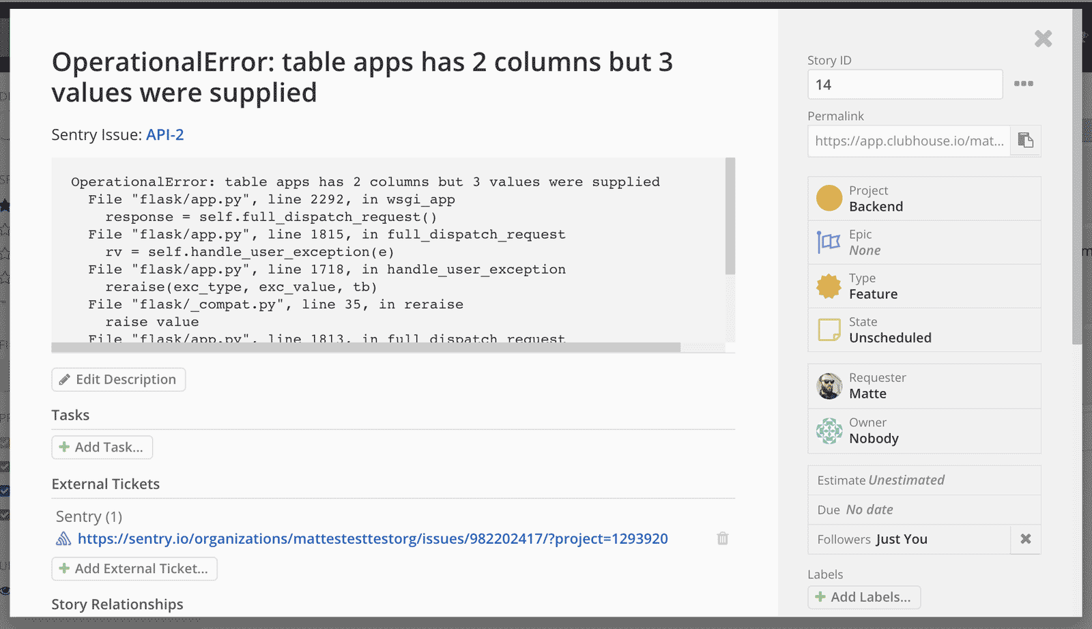
Task: Open the State Unscheduled selector
Action: (x=924, y=330)
